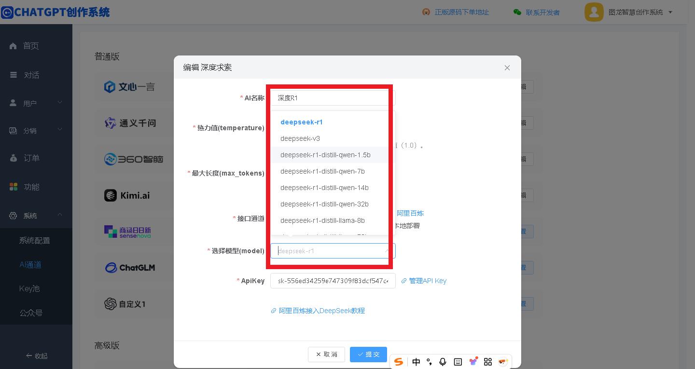Click the Kimi.ai logo

pyautogui.click(x=127, y=195)
